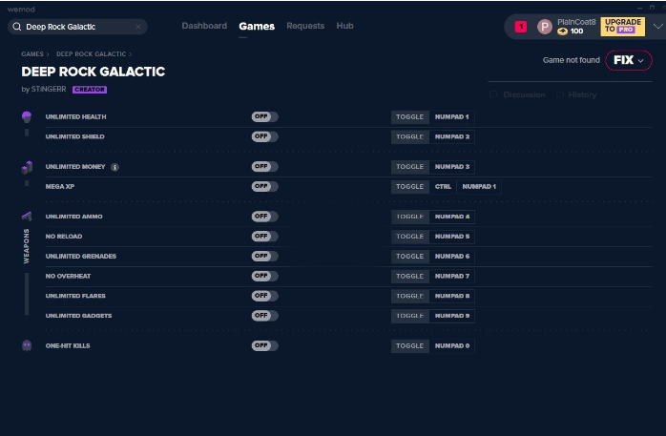Click the search magnifier icon
The height and width of the screenshot is (436, 666).
coord(17,27)
